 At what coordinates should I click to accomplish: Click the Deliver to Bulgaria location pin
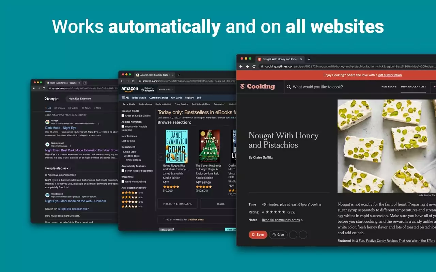[x=143, y=90]
